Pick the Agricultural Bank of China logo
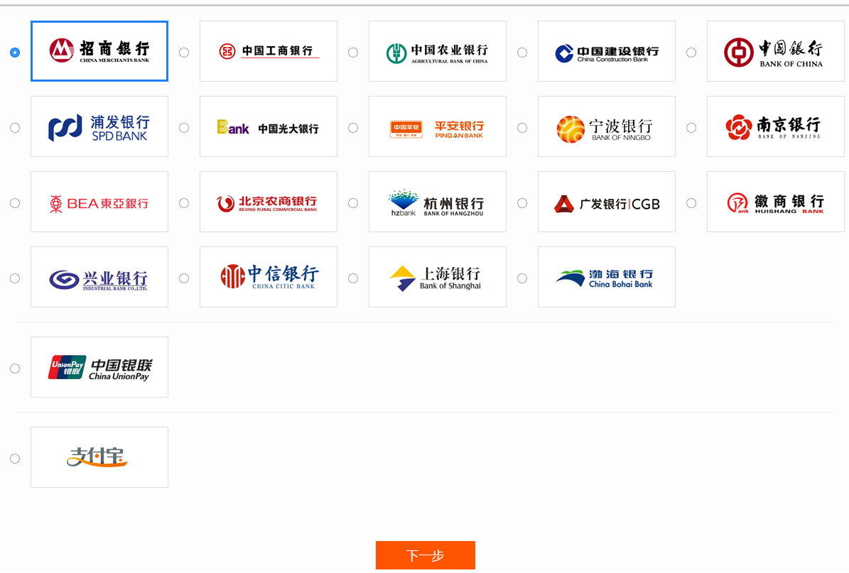This screenshot has width=849, height=573. tap(438, 51)
